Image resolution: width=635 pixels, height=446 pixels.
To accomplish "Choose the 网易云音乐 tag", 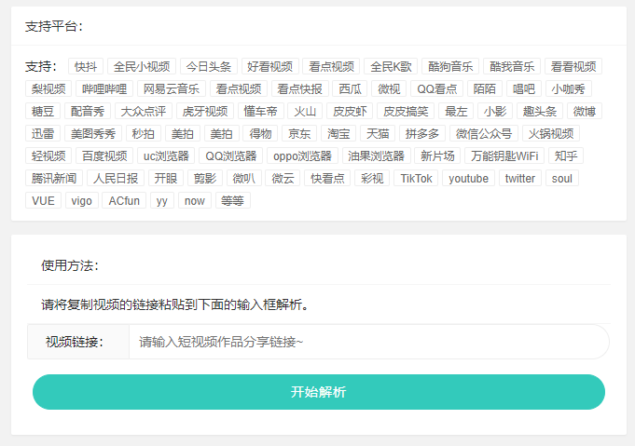I will (x=172, y=89).
